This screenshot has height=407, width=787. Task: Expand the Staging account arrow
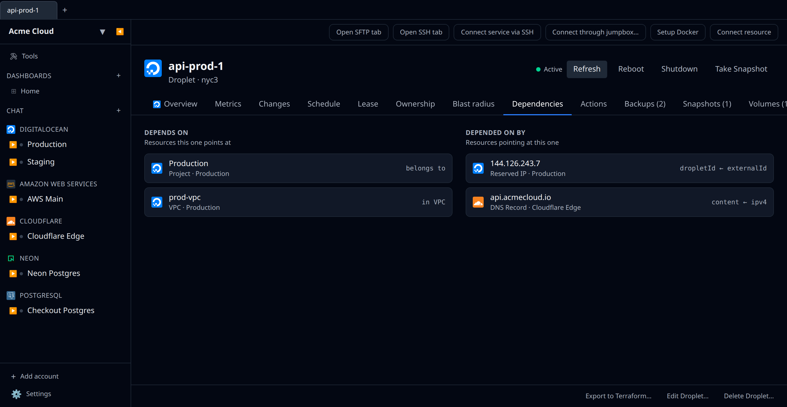(x=13, y=162)
